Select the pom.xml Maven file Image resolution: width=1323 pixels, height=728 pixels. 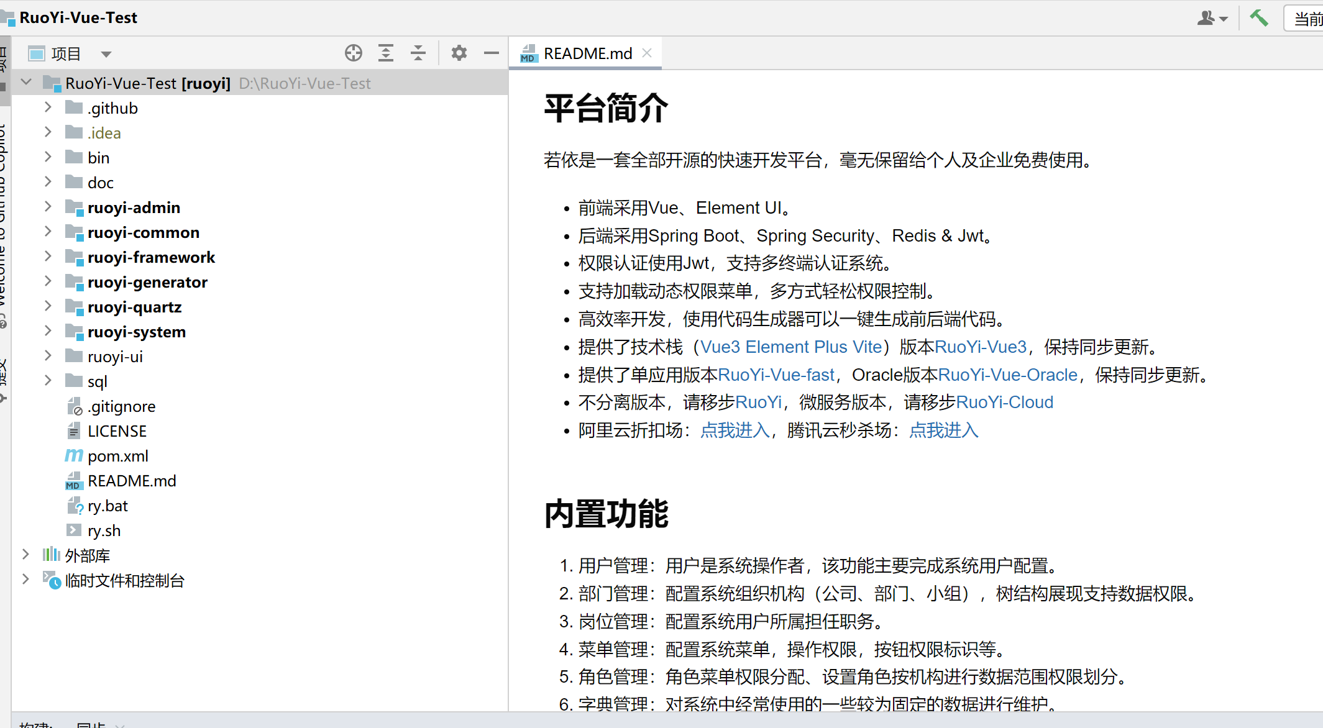pos(117,456)
